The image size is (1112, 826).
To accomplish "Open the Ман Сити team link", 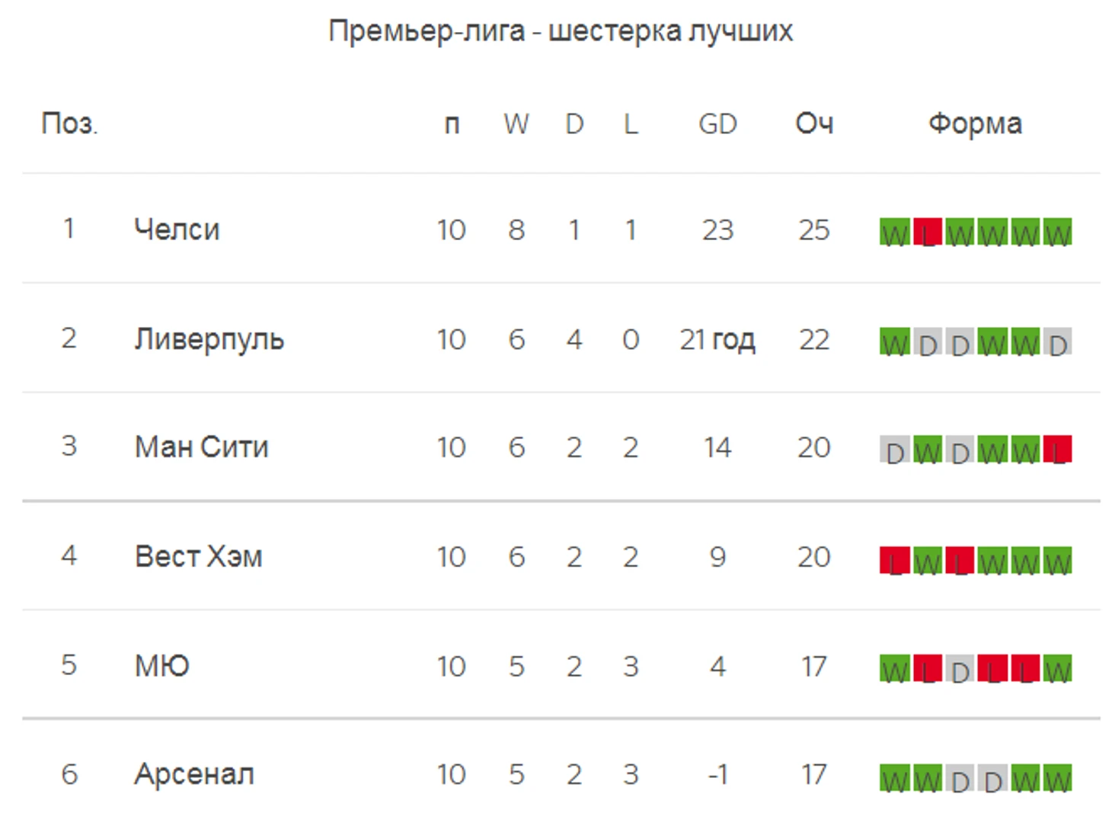I will (x=202, y=447).
